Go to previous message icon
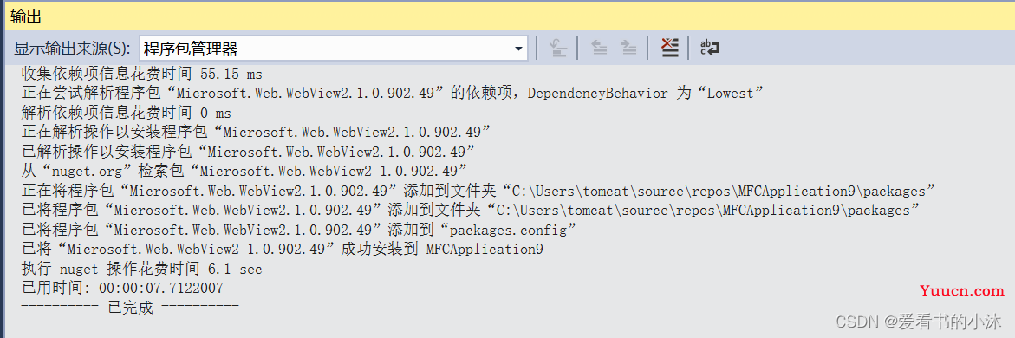1015x338 pixels. [x=600, y=48]
